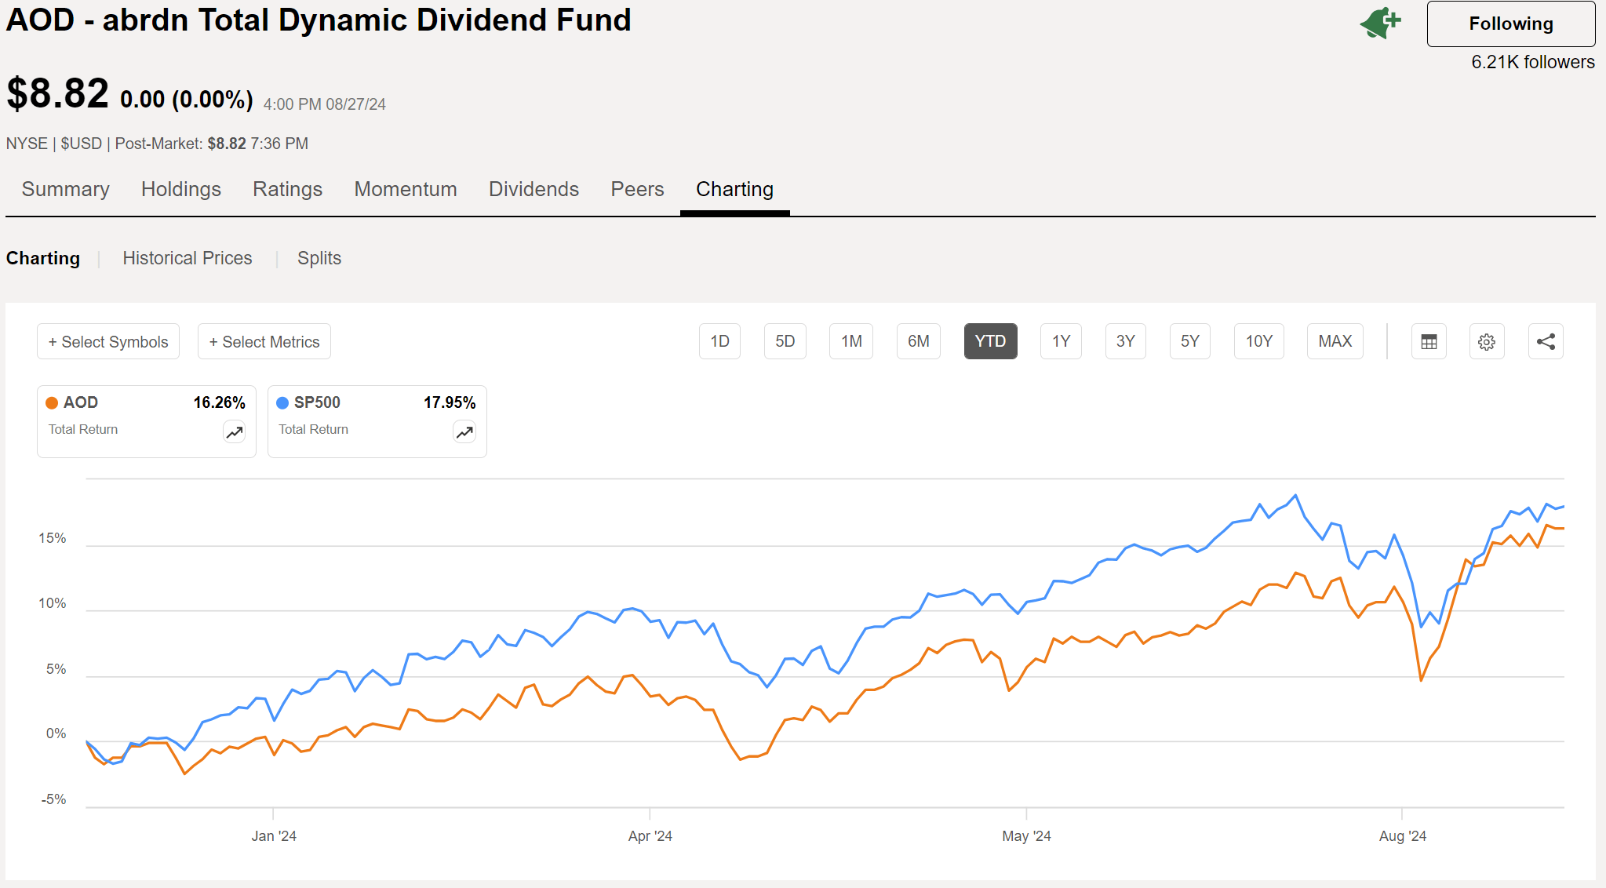Activate the 5D time range
Viewport: 1606px width, 888px height.
pos(785,341)
